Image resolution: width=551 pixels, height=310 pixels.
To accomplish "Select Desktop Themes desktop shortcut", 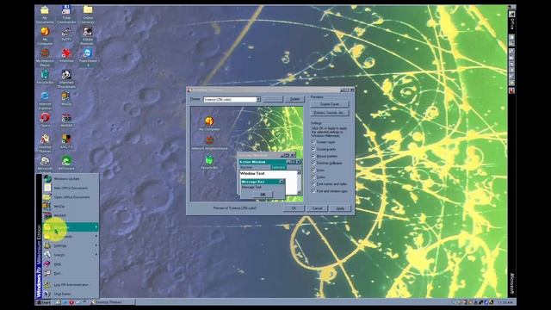I will click(45, 144).
